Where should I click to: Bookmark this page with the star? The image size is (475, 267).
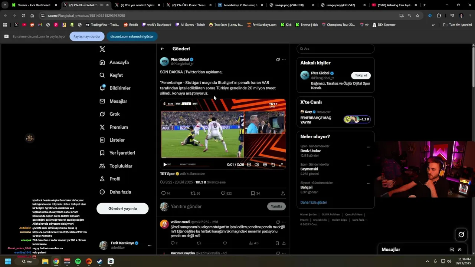tap(417, 16)
